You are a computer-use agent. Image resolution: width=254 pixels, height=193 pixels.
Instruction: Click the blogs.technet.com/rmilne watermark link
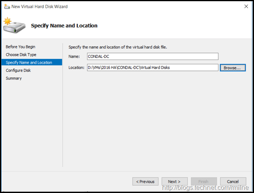208,188
